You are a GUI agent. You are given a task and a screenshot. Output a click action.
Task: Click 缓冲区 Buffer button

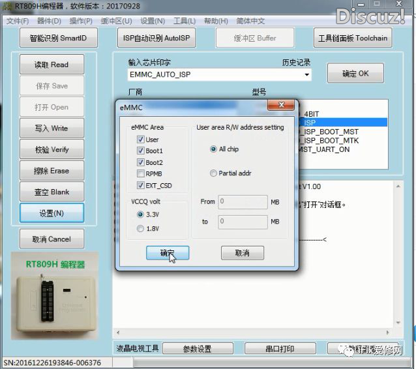click(255, 38)
